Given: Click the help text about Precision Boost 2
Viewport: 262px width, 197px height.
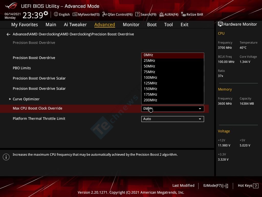Looking at the screenshot, I should coord(95,155).
